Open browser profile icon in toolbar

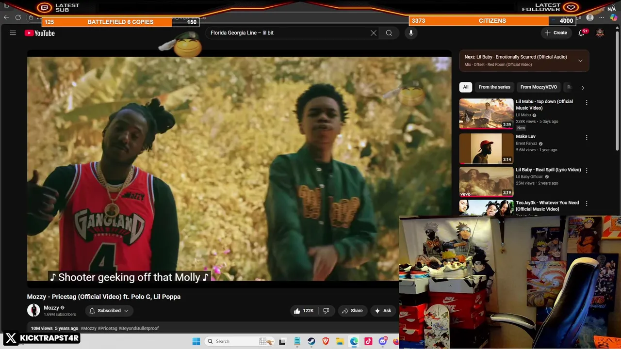coord(590,17)
